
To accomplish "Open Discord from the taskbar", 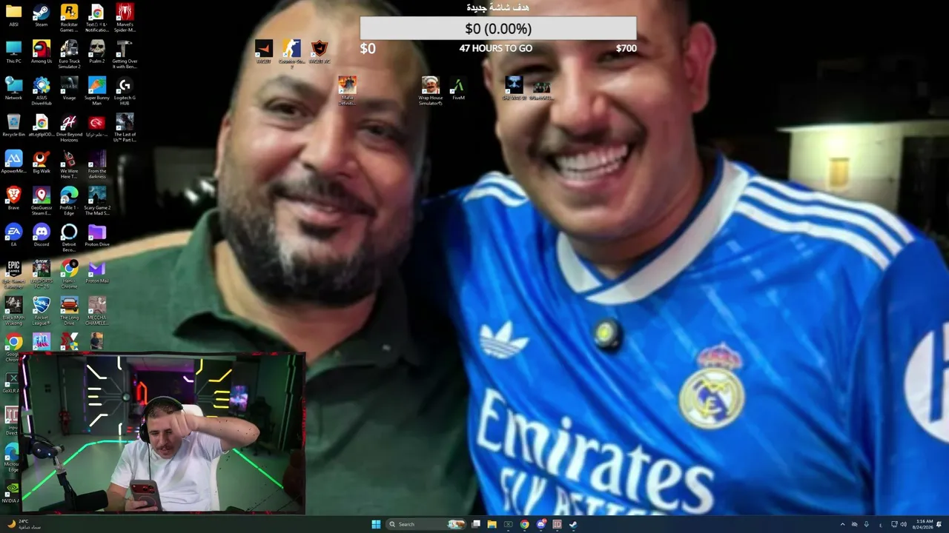I will pyautogui.click(x=541, y=524).
